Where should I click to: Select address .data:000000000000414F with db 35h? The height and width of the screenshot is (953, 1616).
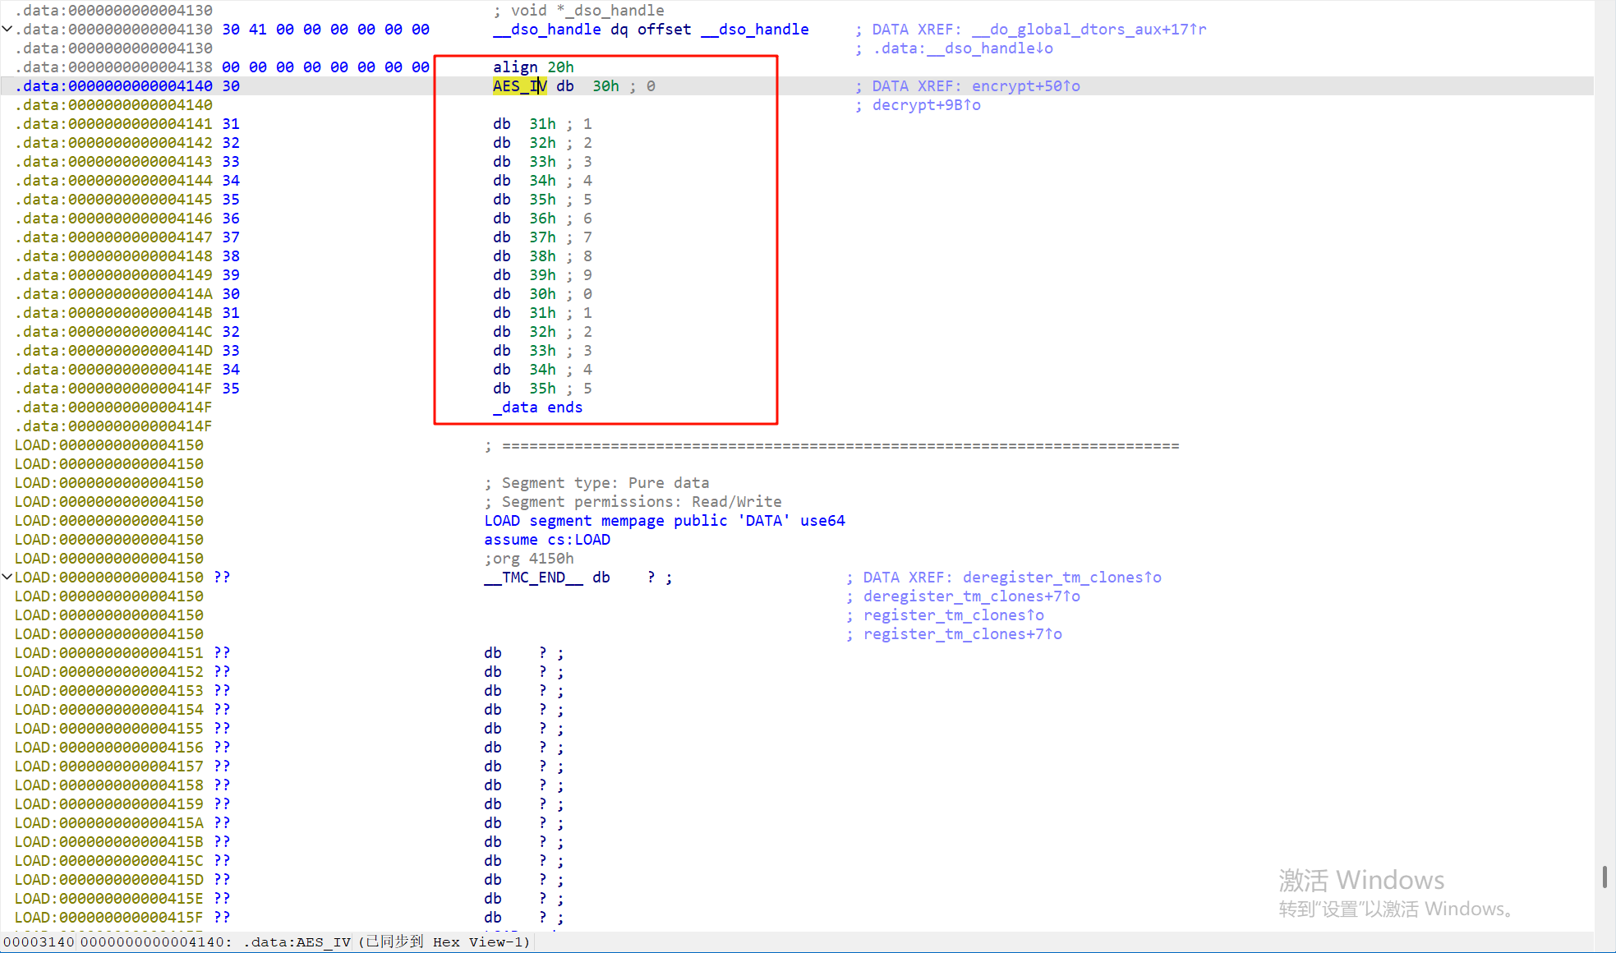113,389
